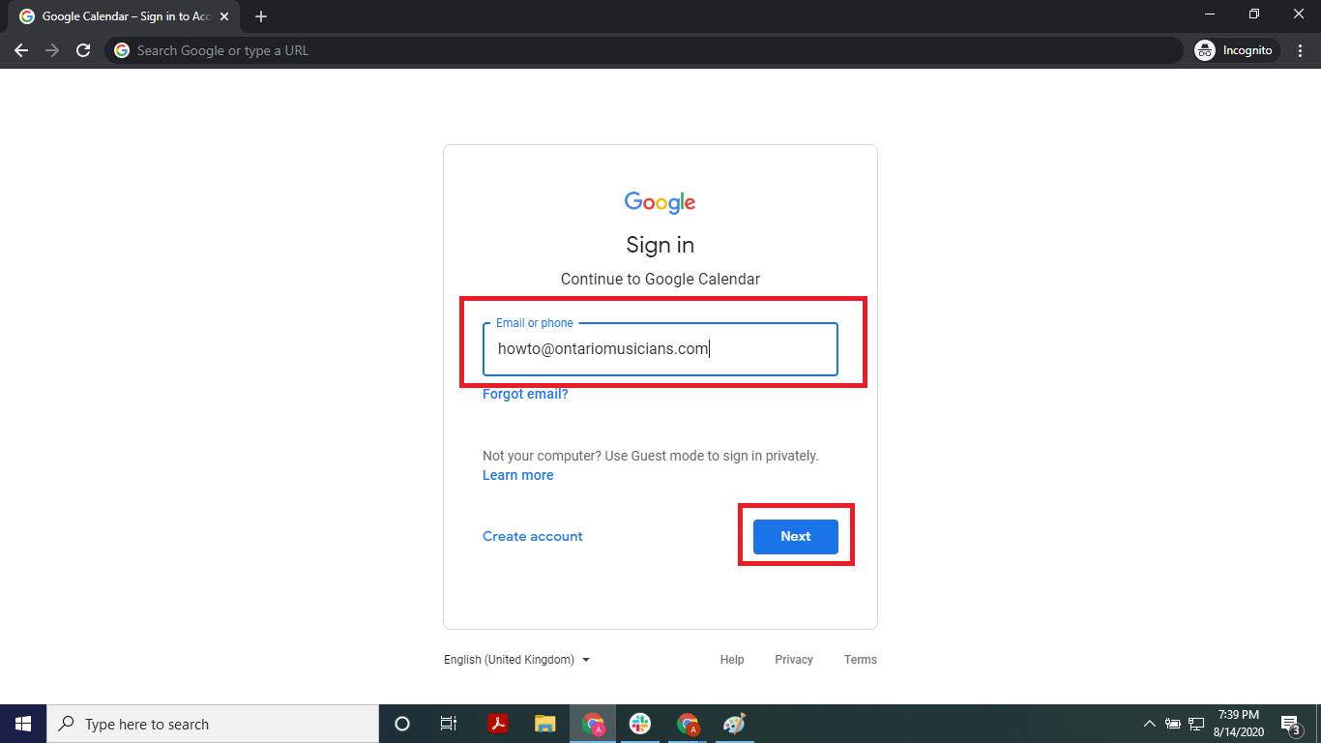Open a new browser tab
The width and height of the screenshot is (1321, 743).
261,16
